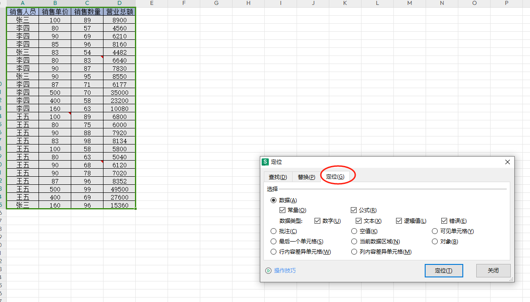Click the play icon beside 操作技巧
530x302 pixels.
(268, 271)
